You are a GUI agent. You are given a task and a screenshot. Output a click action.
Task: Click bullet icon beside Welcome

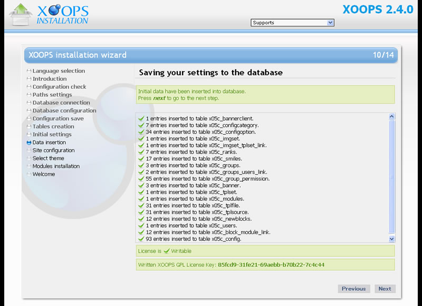(29, 174)
